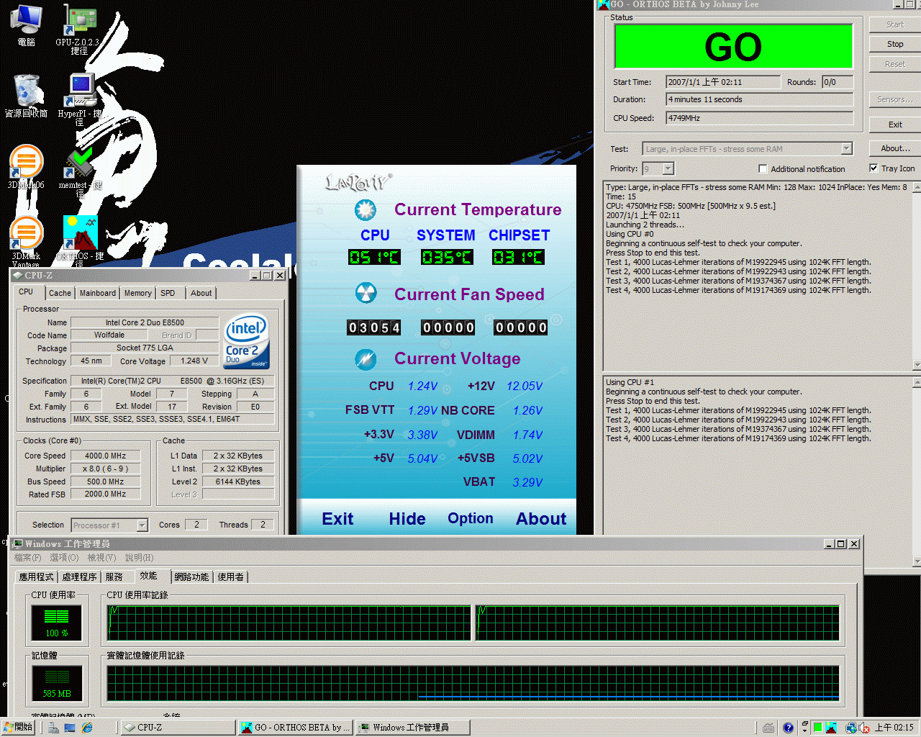Click the taskbar clock showing 上午 02:15
This screenshot has height=737, width=921.
pyautogui.click(x=894, y=728)
